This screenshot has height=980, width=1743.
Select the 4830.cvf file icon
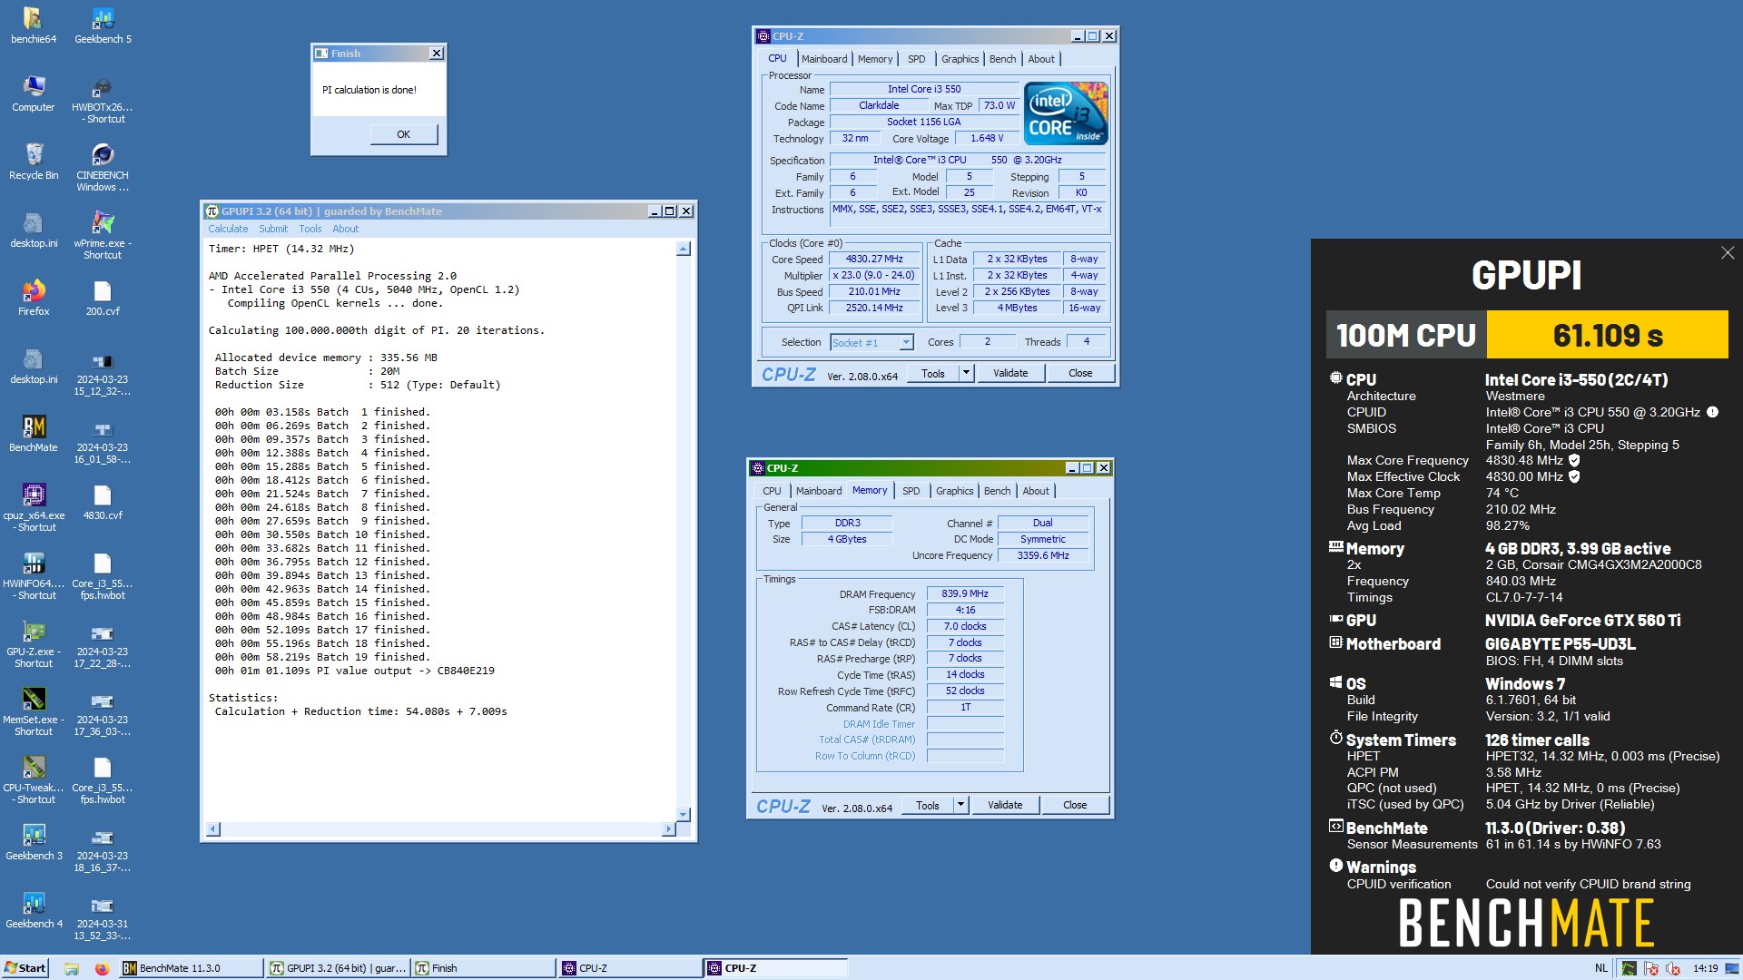coord(103,503)
